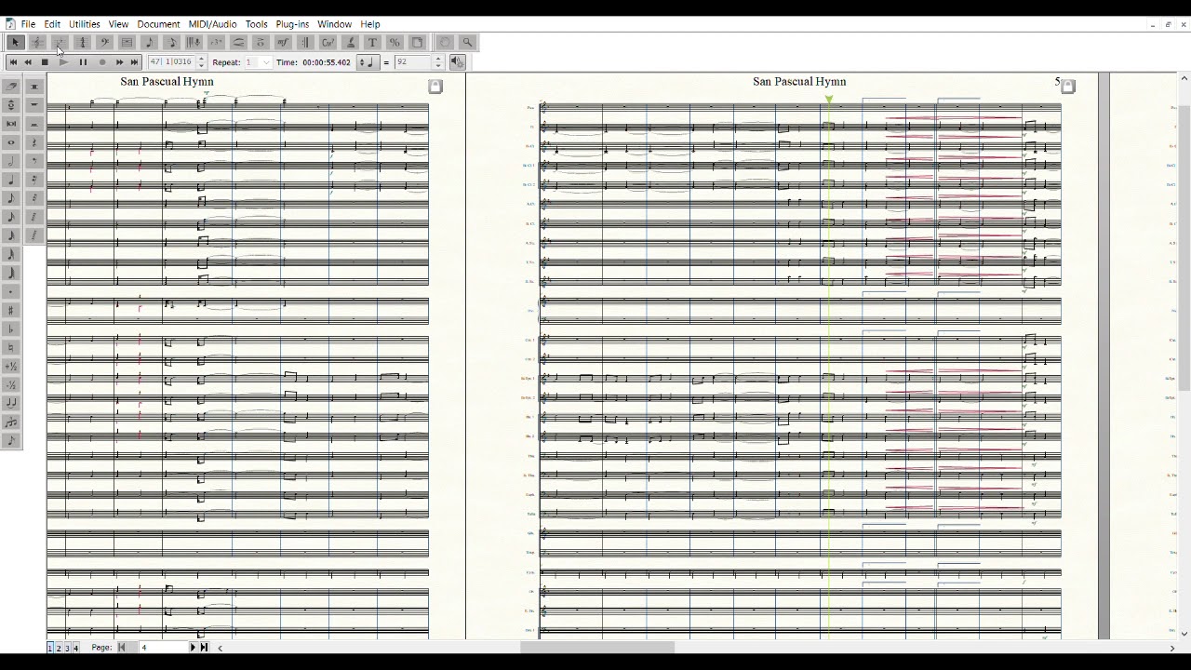
Task: Go to the last page arrow
Action: pos(204,648)
